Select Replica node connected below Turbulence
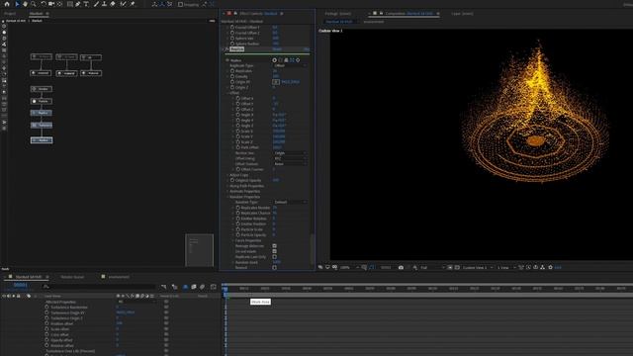 click(x=42, y=140)
